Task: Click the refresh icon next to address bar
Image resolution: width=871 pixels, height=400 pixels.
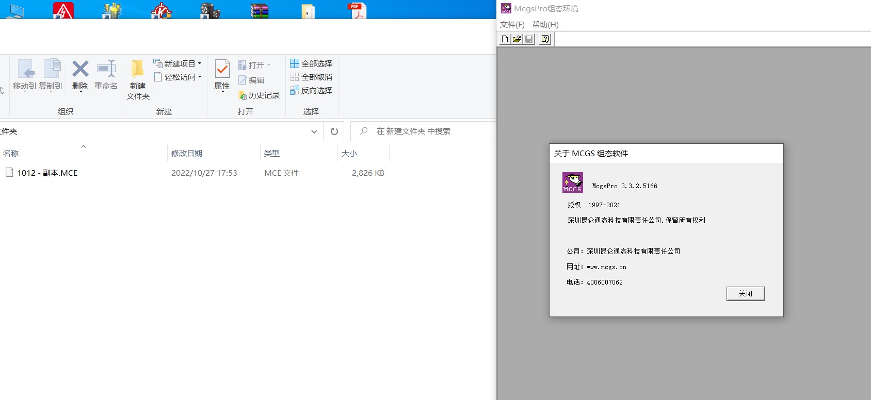Action: [334, 131]
